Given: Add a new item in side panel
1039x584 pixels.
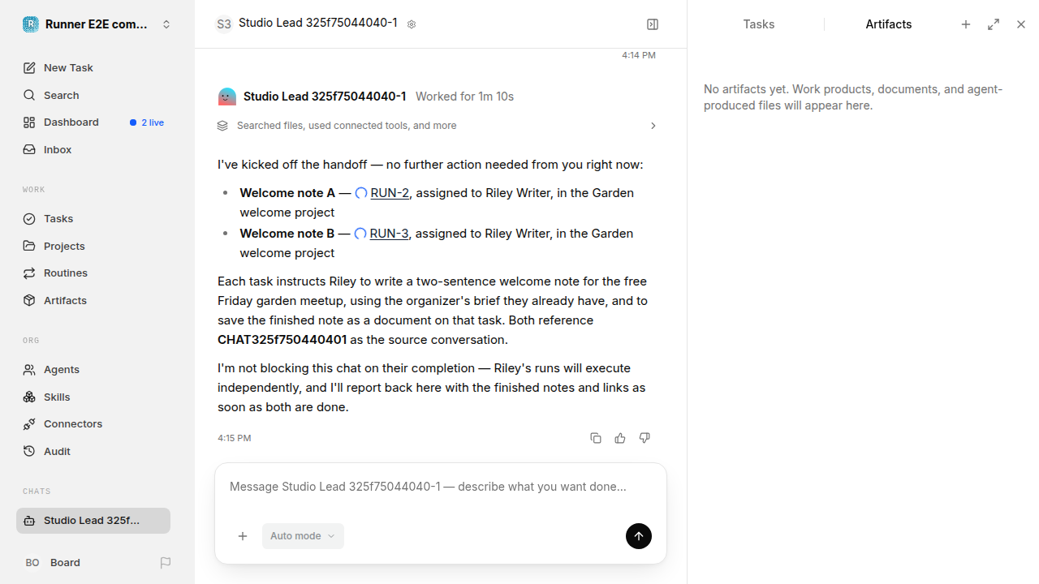Looking at the screenshot, I should coord(966,24).
